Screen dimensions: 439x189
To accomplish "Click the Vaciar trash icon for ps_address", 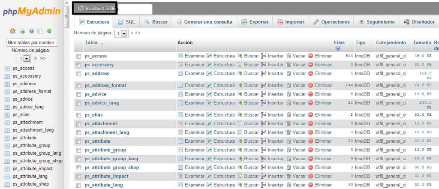I will (x=289, y=73).
